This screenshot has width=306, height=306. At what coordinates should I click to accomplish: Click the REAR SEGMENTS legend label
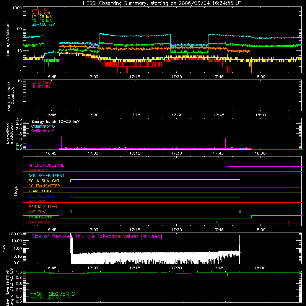tap(51, 298)
